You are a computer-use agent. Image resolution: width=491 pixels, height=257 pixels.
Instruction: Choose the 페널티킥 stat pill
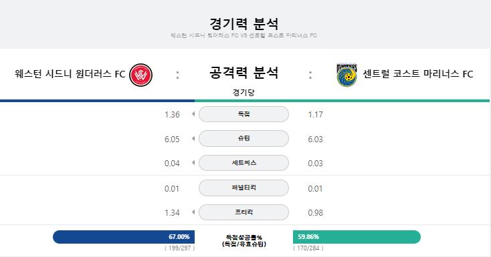coord(243,188)
